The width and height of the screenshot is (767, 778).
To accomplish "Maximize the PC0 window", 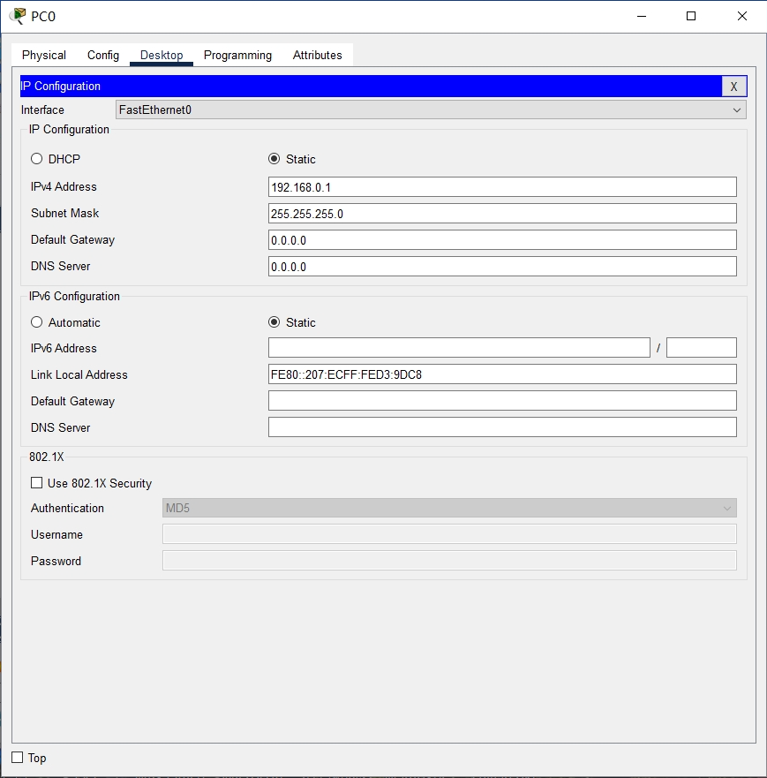I will (x=690, y=17).
